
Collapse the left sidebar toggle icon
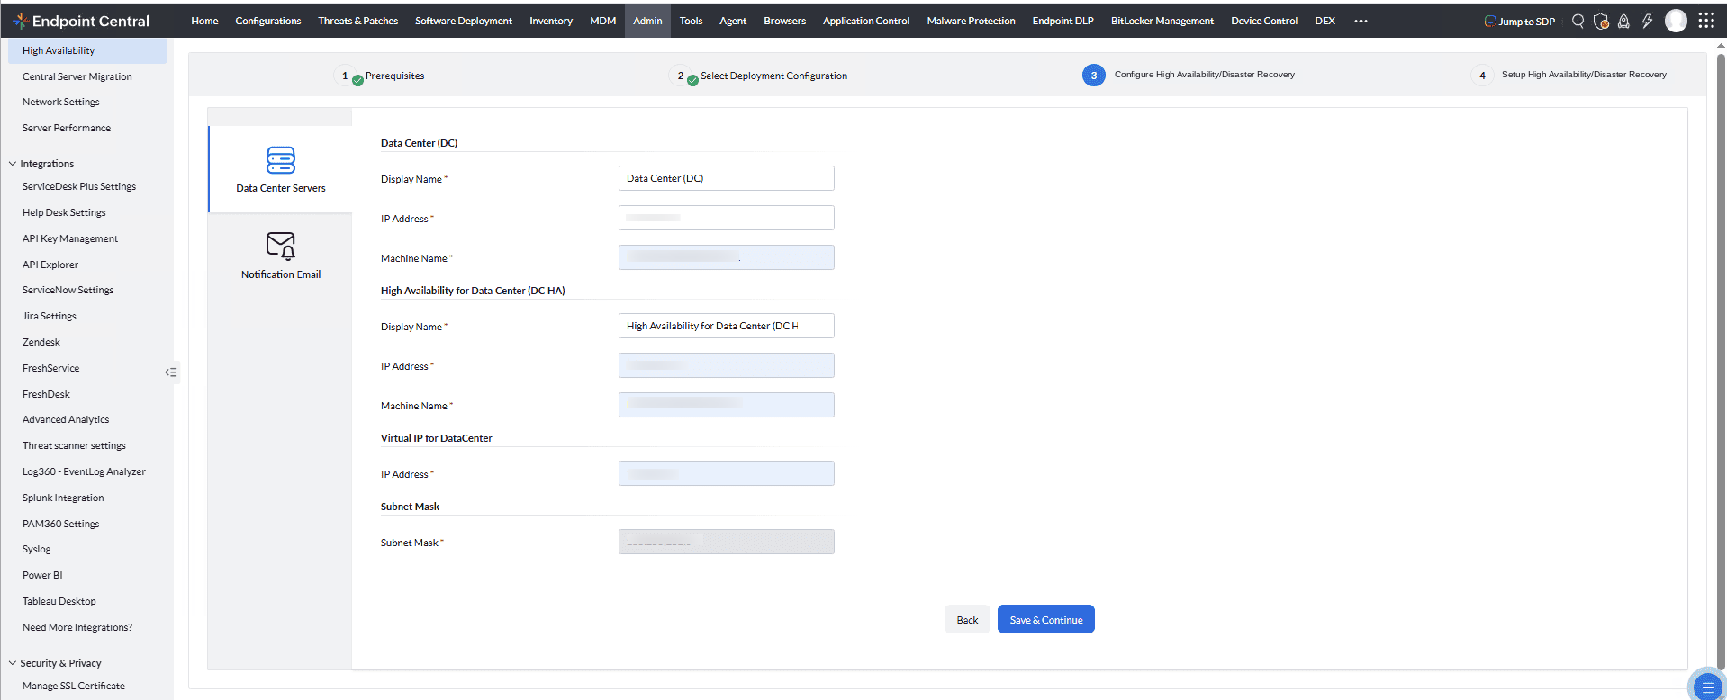click(171, 372)
